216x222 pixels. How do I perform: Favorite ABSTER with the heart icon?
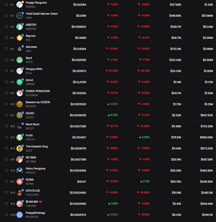[6, 27]
